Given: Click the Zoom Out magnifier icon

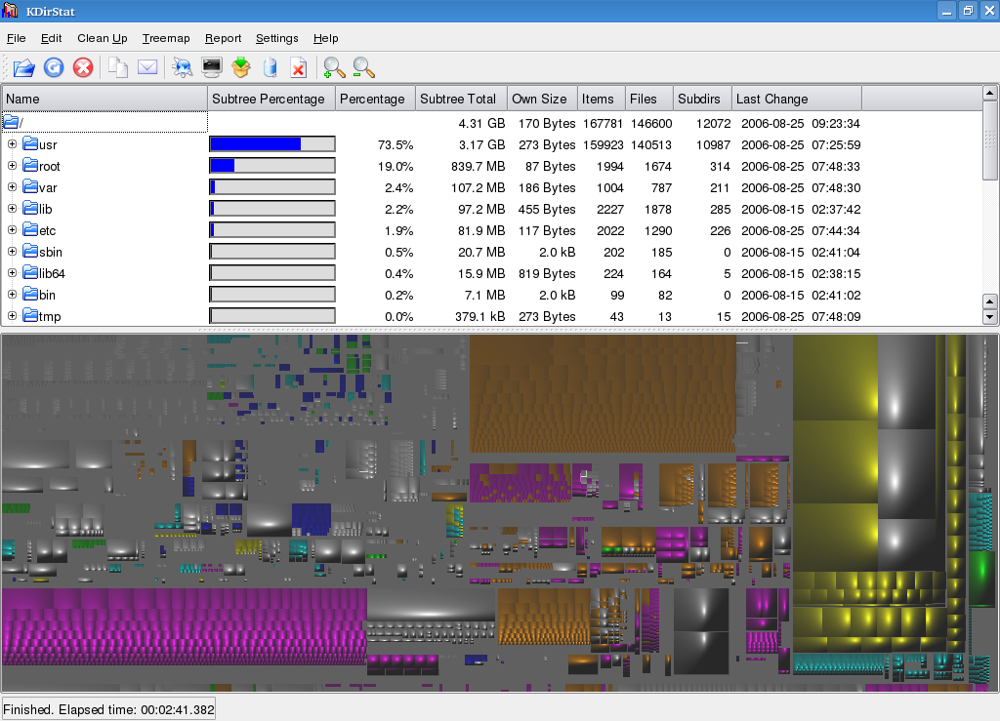Looking at the screenshot, I should coord(363,67).
